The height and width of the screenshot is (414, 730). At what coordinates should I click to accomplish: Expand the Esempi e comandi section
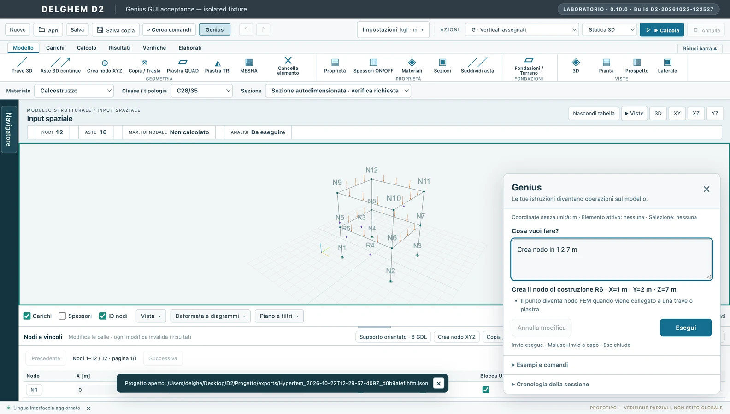coord(542,365)
